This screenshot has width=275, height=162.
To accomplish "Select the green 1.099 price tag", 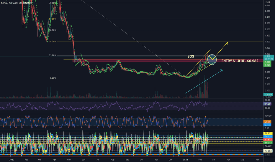I will [267, 62].
